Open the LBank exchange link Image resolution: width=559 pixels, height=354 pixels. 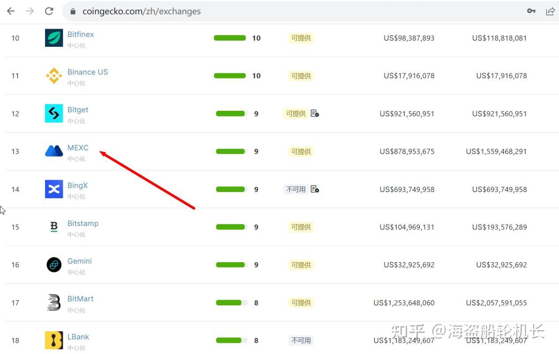tap(78, 337)
